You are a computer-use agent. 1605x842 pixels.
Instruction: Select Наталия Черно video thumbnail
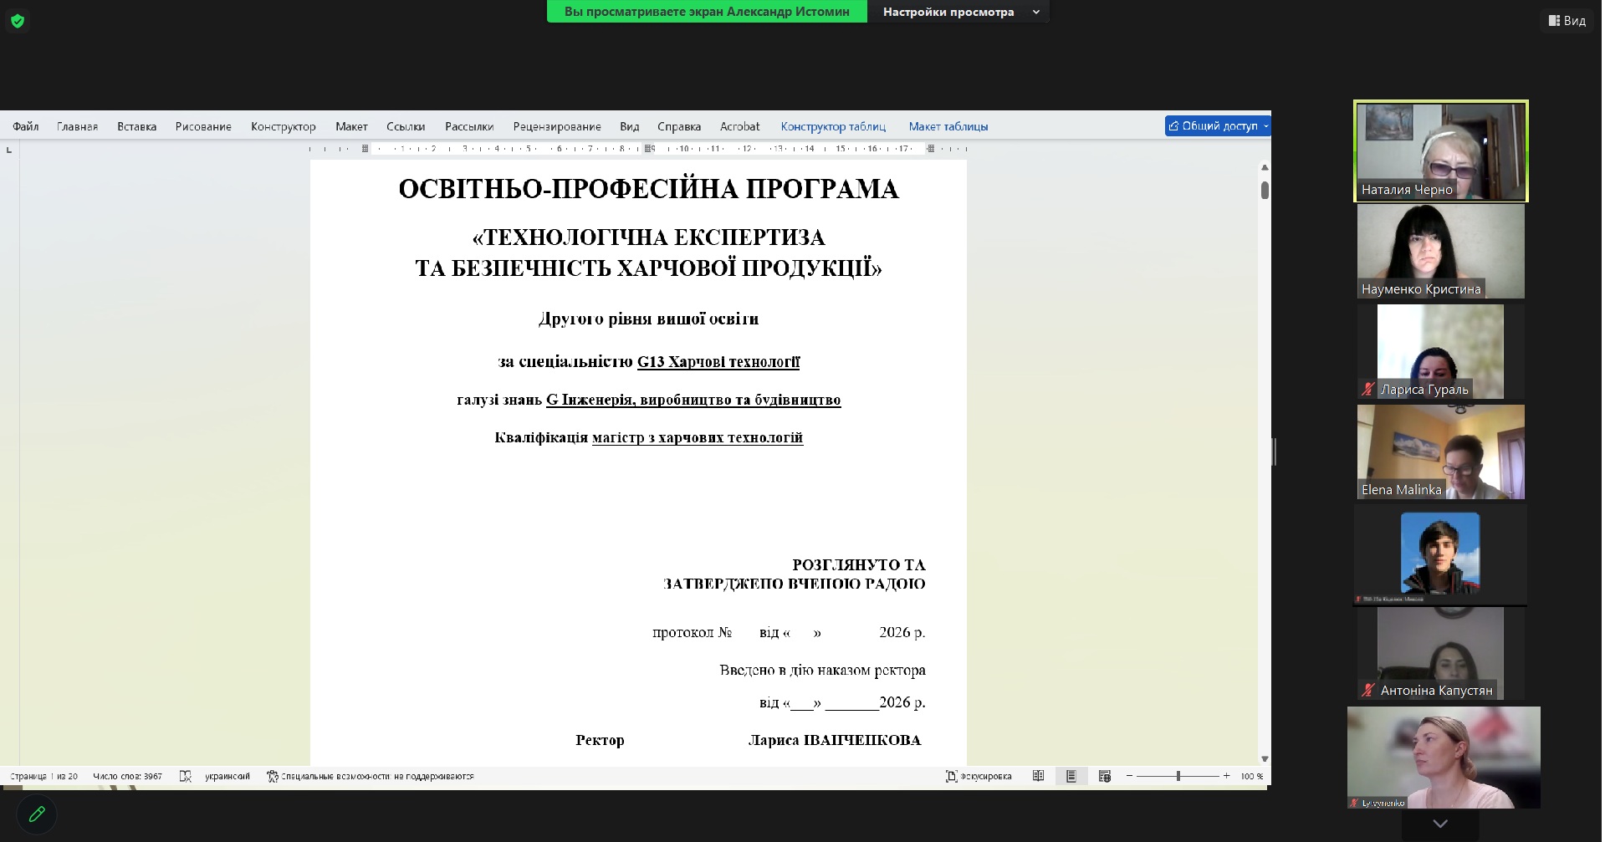[x=1440, y=151]
